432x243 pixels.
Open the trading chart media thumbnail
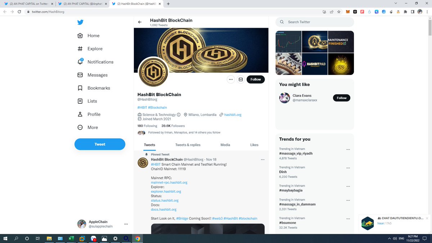288,42
